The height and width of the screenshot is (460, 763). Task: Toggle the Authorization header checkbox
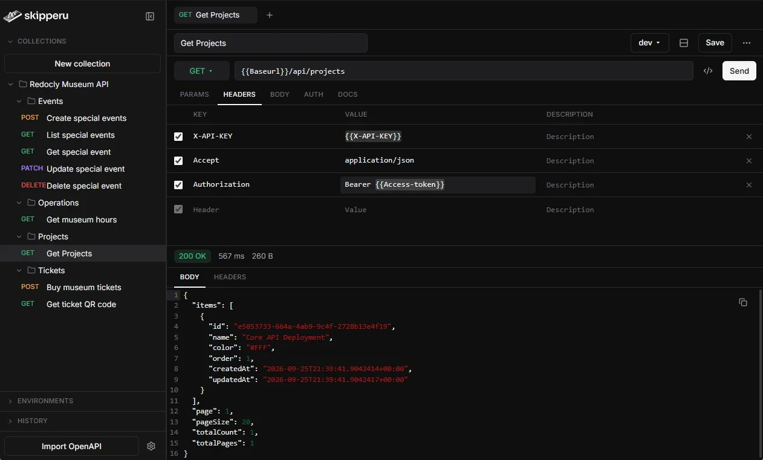tap(178, 185)
